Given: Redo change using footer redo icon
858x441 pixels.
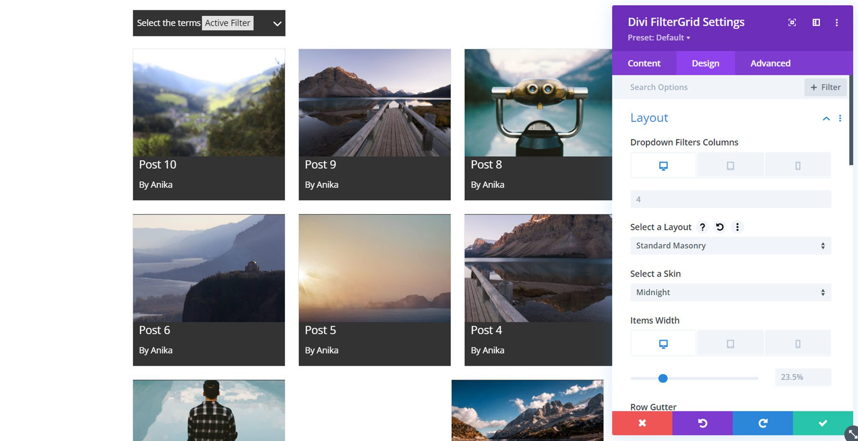Looking at the screenshot, I should click(x=762, y=423).
